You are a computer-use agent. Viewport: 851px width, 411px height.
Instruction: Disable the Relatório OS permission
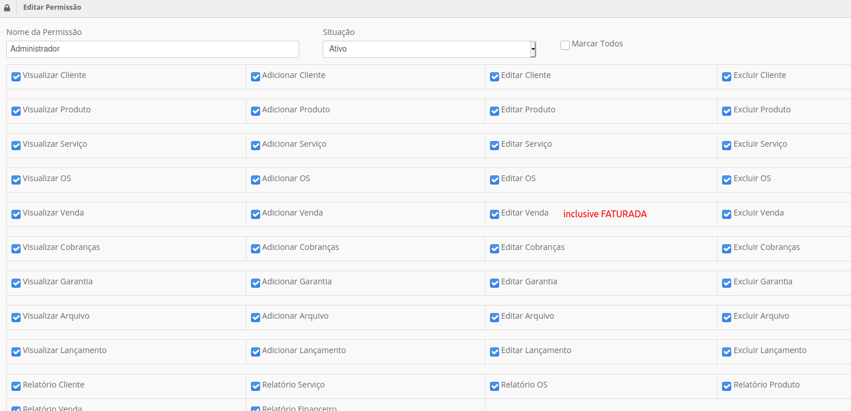495,386
